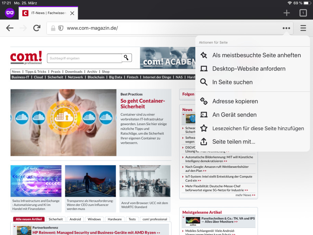Switch to the Tests tab
This screenshot has height=235, width=313.
(132, 219)
